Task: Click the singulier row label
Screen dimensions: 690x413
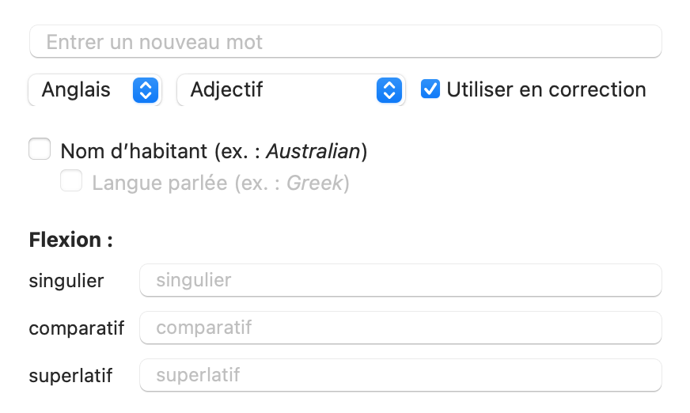Action: [x=66, y=281]
